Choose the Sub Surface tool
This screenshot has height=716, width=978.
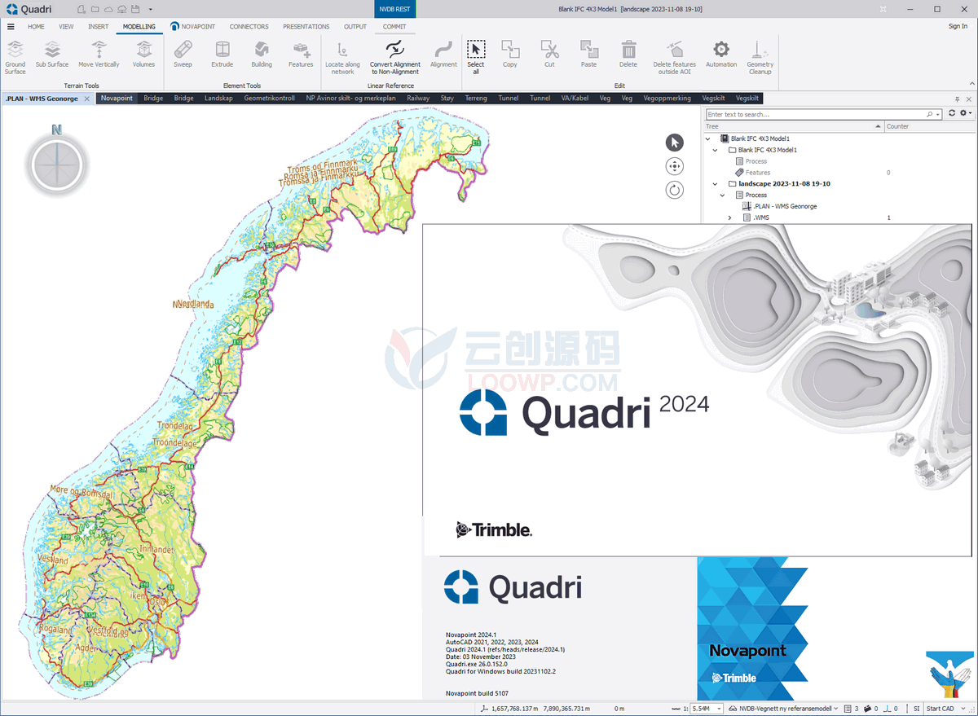pos(52,54)
